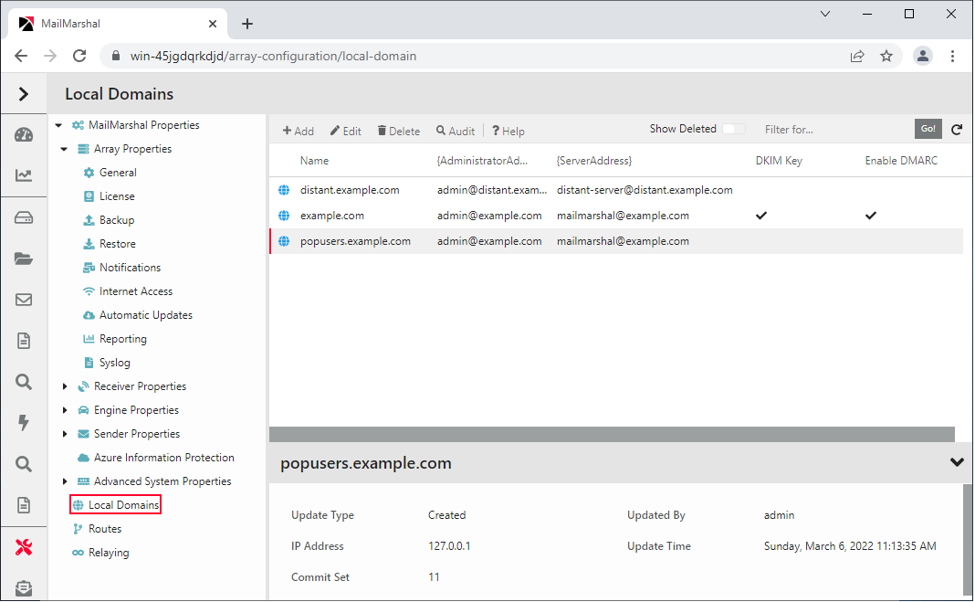Click the Audit magnifier icon in the toolbar
Screen dimensions: 975x602
click(x=455, y=130)
